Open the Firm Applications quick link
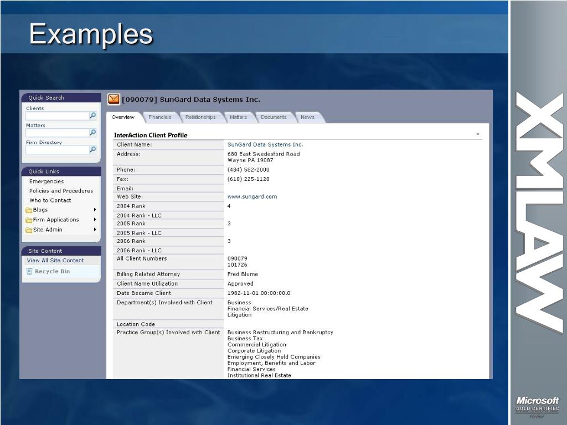 56,220
